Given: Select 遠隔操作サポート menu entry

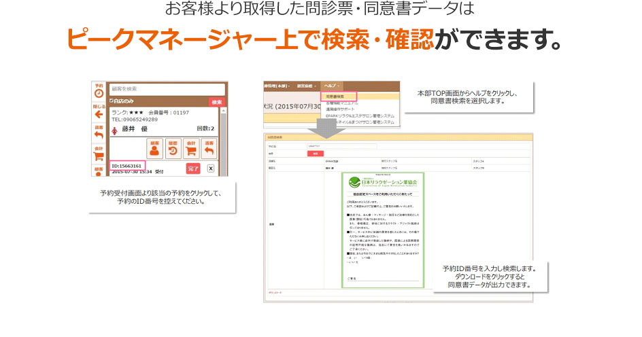Looking at the screenshot, I should click(x=340, y=109).
